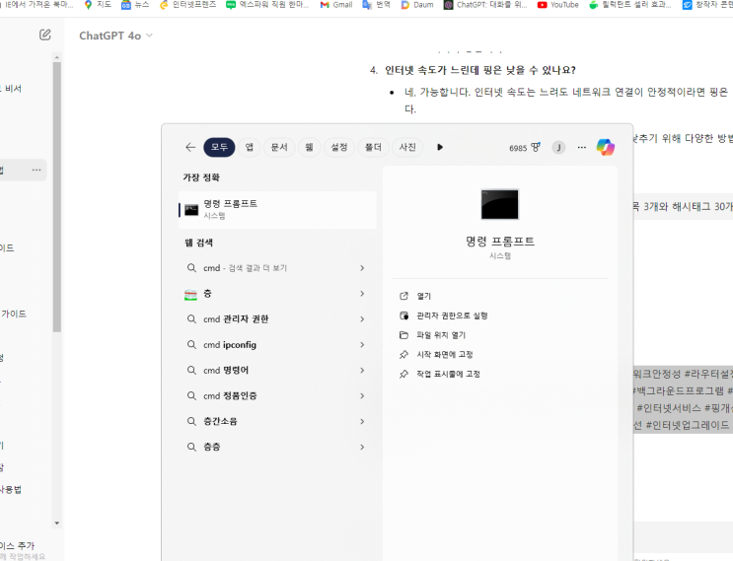Open the 번역 translate bookmark
The height and width of the screenshot is (561, 733).
[376, 5]
